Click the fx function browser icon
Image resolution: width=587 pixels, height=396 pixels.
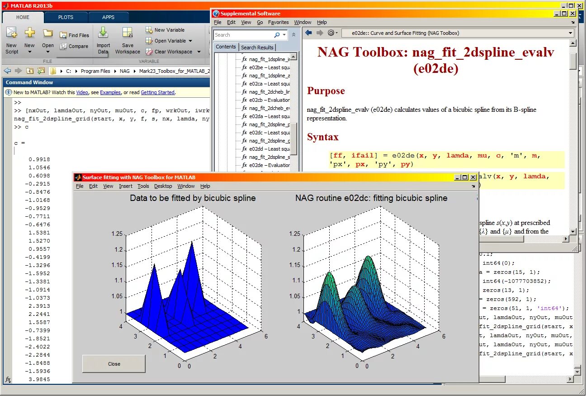tap(8, 379)
